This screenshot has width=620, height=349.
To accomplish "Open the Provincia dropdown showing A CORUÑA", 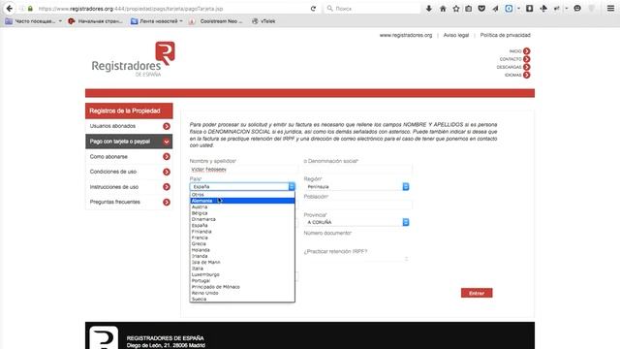I will point(356,222).
